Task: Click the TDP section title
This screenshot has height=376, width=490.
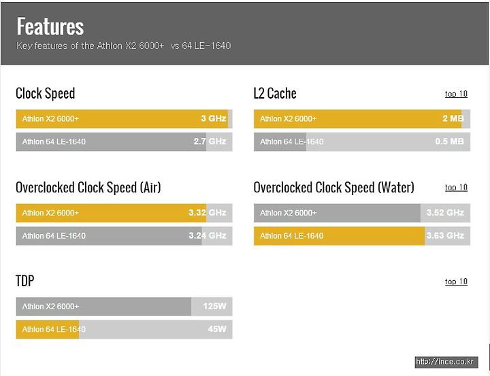Action: click(25, 281)
